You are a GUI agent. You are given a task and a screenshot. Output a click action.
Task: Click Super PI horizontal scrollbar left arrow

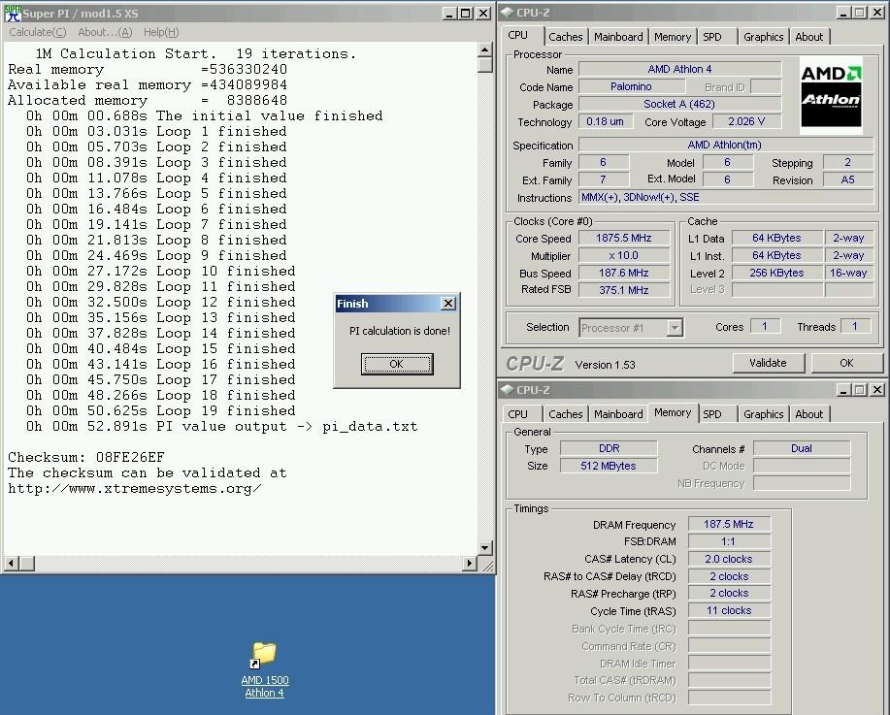tap(11, 564)
